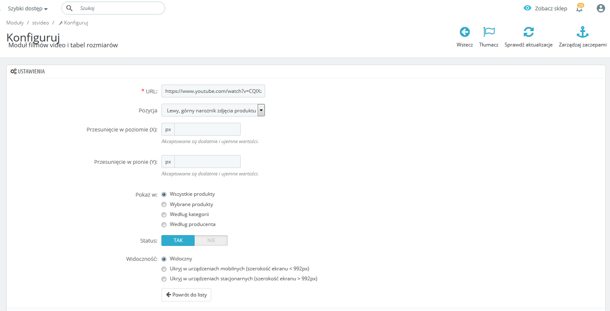
Task: Open the Pozycja dropdown list
Action: pyautogui.click(x=213, y=111)
